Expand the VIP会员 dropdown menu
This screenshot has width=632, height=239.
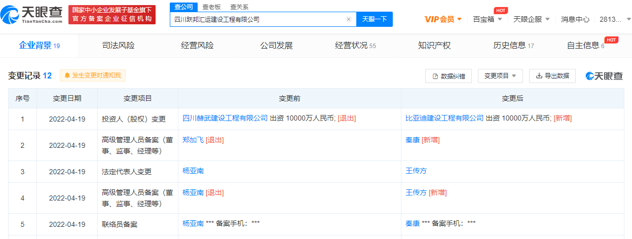443,19
